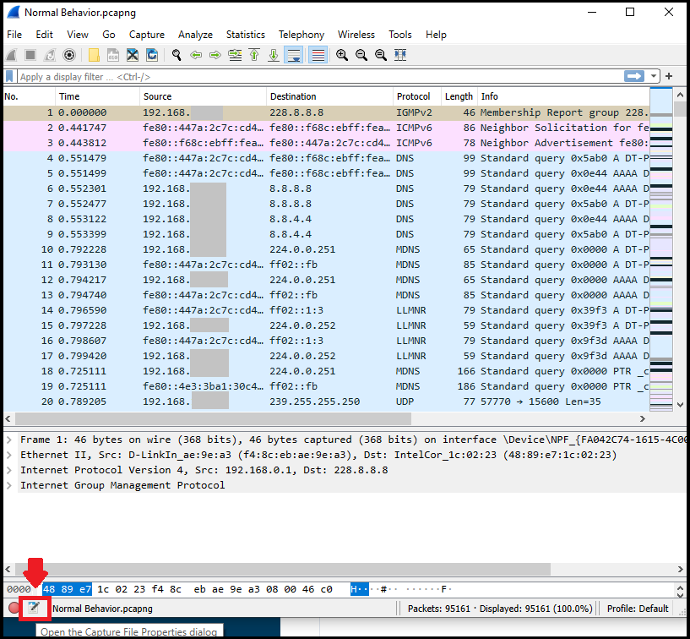Zoom out main window text
The height and width of the screenshot is (639, 690).
coord(361,55)
